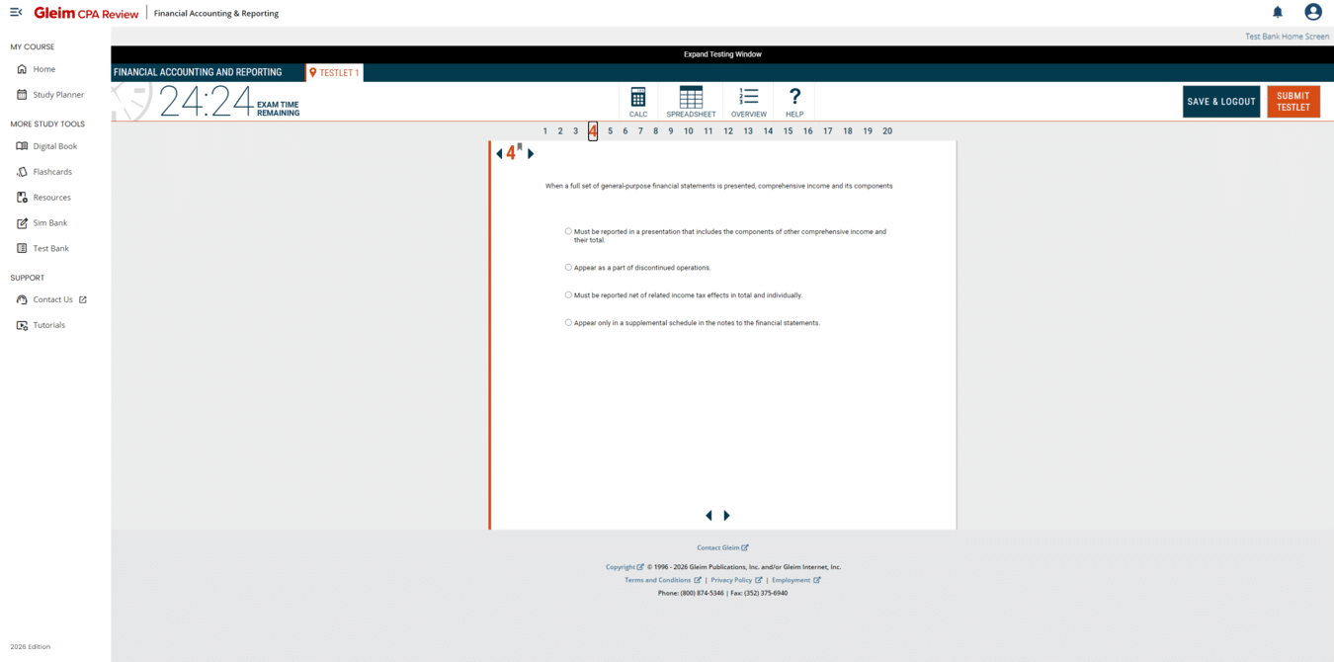This screenshot has height=662, width=1334.
Task: Select answer "Must be reported net of related income tax"
Action: click(568, 294)
